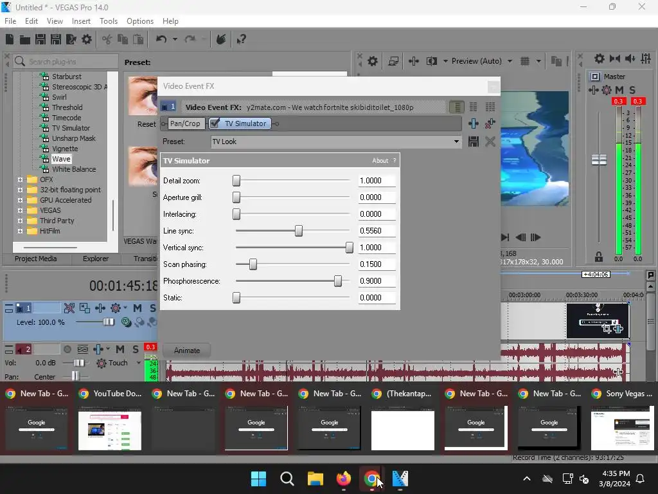Expand the 32-bit floating point folder

[x=20, y=190]
